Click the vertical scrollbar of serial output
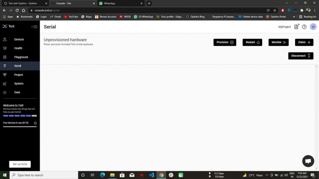Image resolution: width=319 pixels, height=179 pixels. click(316, 118)
